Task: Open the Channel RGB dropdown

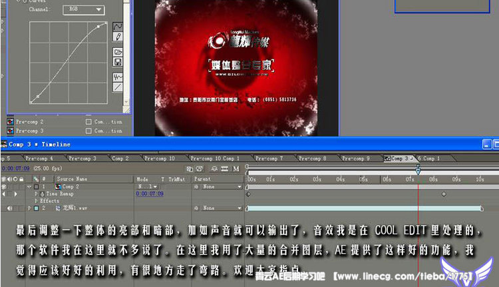Action: tap(84, 9)
